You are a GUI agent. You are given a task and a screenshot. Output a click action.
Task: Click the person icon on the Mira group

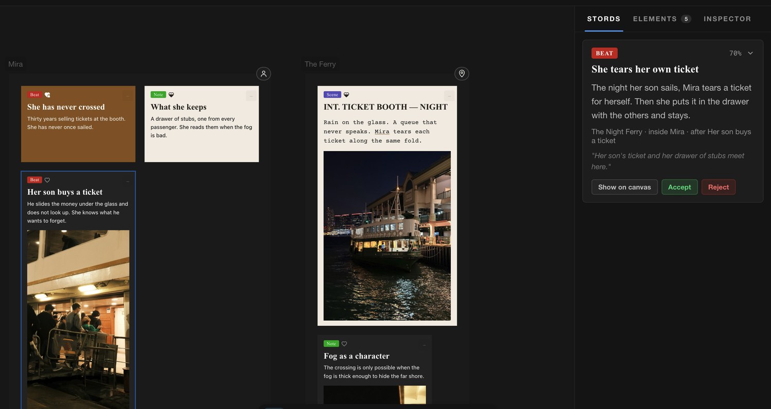(x=264, y=74)
